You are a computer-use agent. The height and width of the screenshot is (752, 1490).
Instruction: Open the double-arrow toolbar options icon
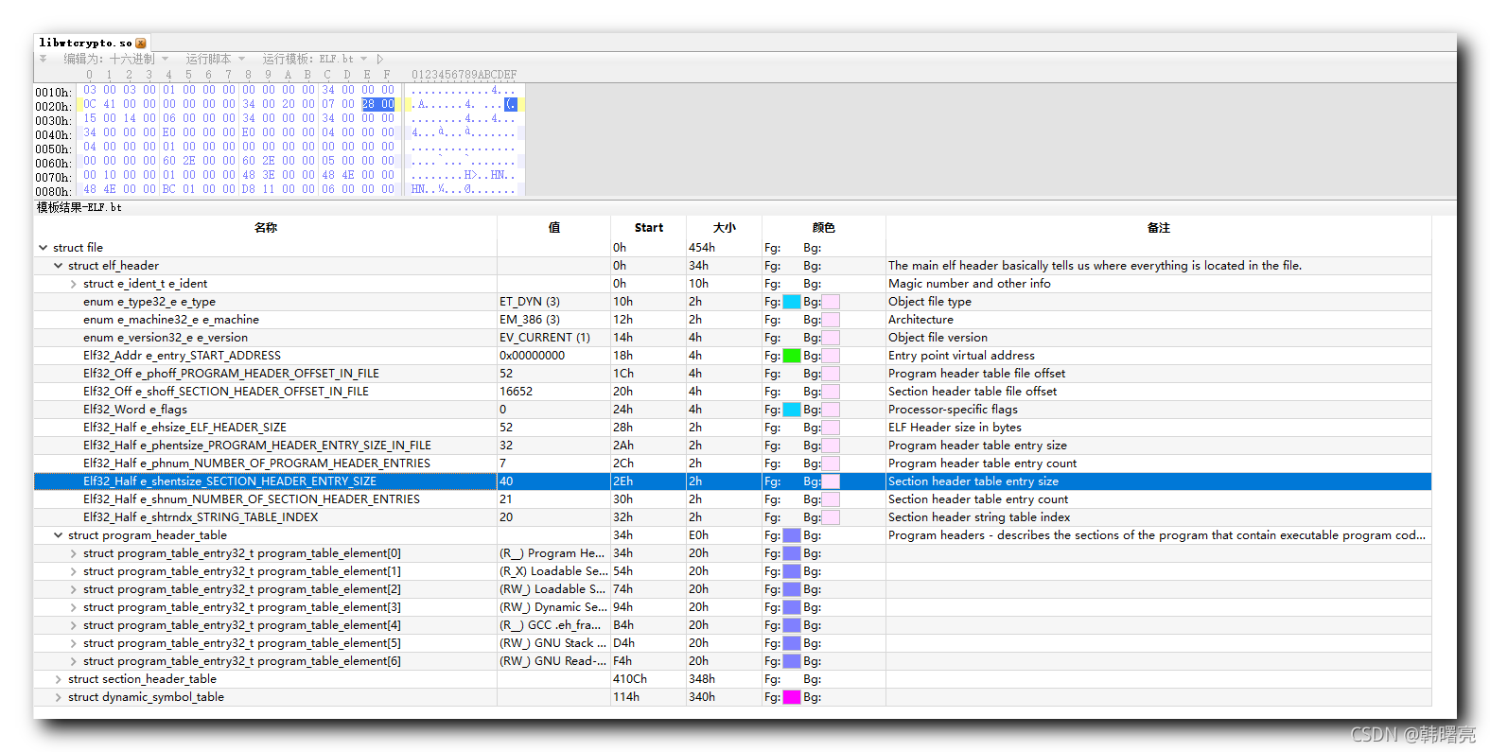pos(43,59)
